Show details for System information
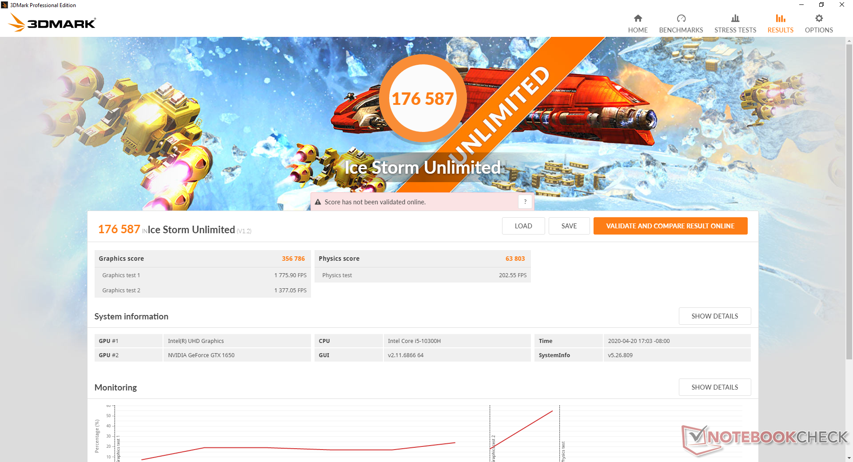 715,316
